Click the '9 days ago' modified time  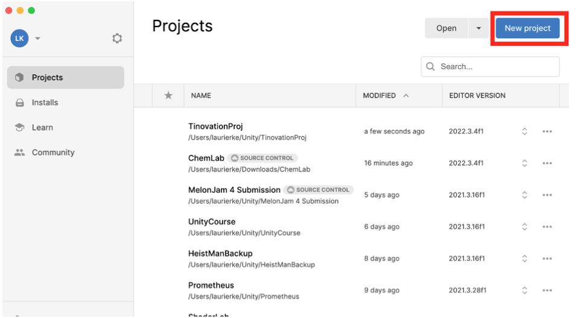pyautogui.click(x=381, y=290)
